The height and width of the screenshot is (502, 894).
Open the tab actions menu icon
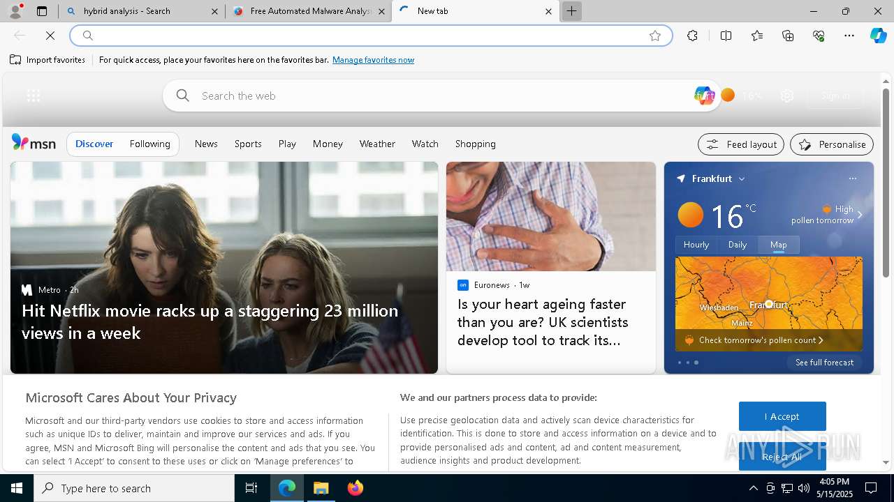point(42,11)
